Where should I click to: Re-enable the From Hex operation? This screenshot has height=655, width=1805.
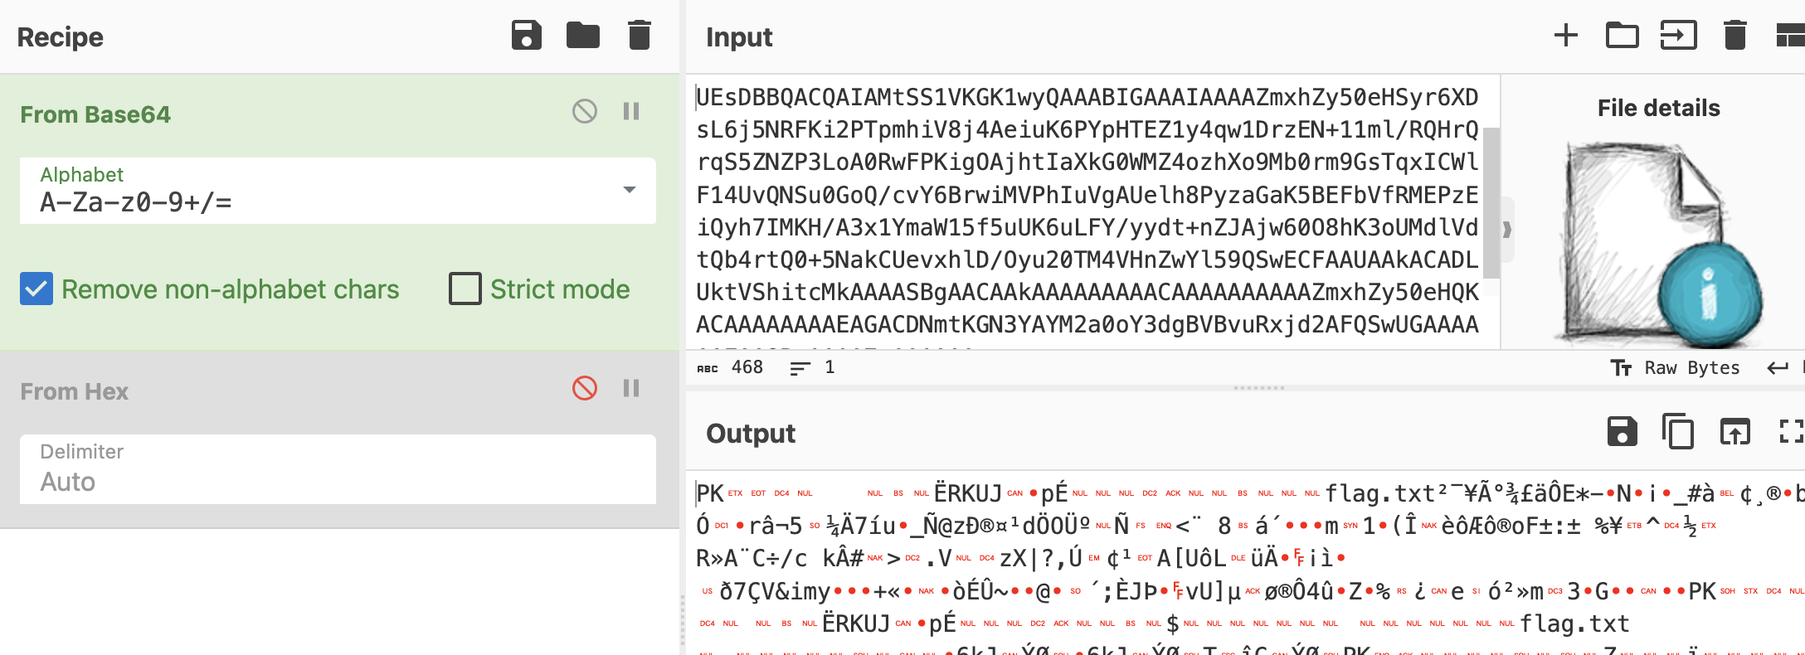pyautogui.click(x=584, y=388)
